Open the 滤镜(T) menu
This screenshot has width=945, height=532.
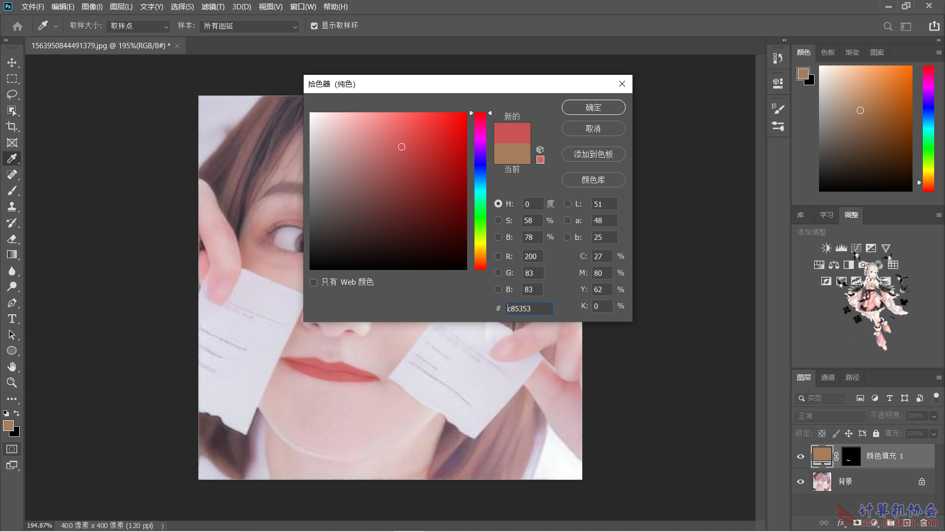(x=213, y=7)
